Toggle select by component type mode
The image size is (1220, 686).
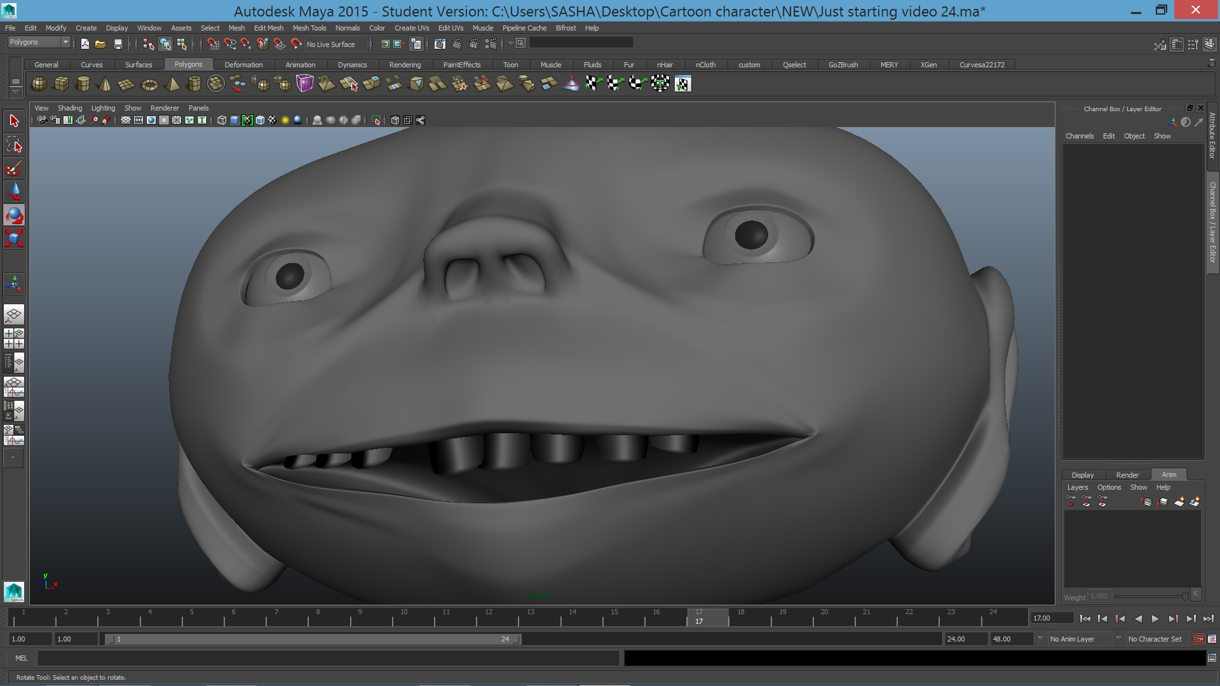[182, 44]
